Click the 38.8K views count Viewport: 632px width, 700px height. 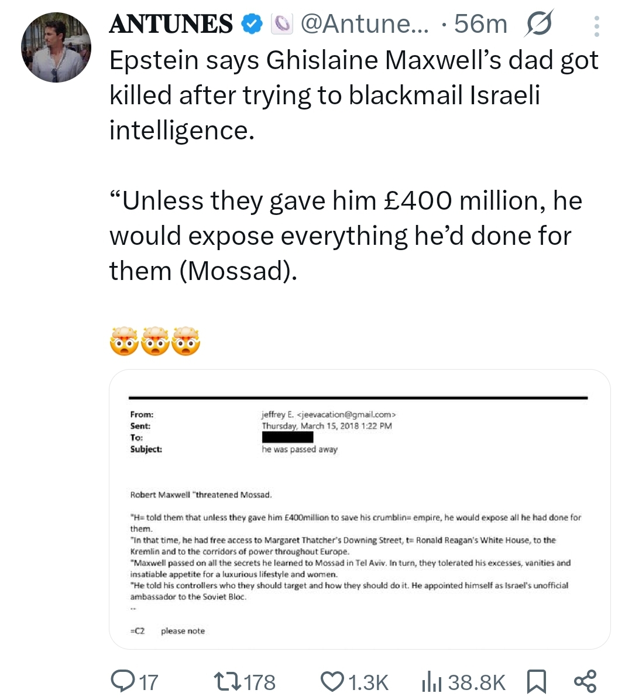pyautogui.click(x=477, y=682)
